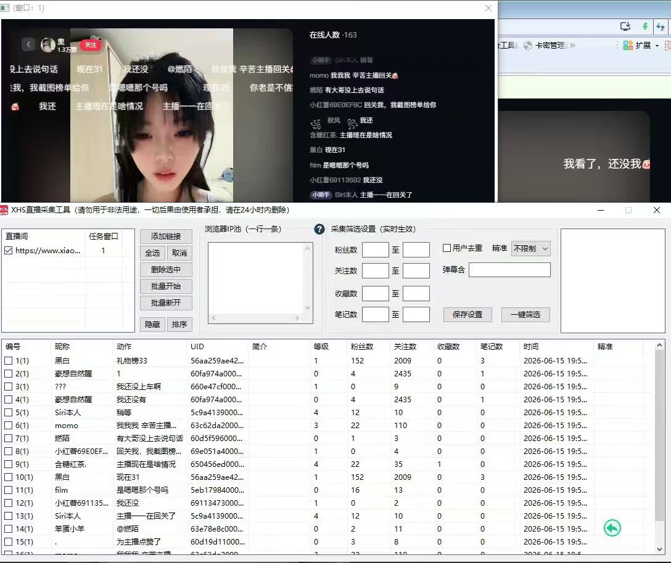Click the green lightning bolt icon
The image size is (671, 563).
click(x=645, y=26)
